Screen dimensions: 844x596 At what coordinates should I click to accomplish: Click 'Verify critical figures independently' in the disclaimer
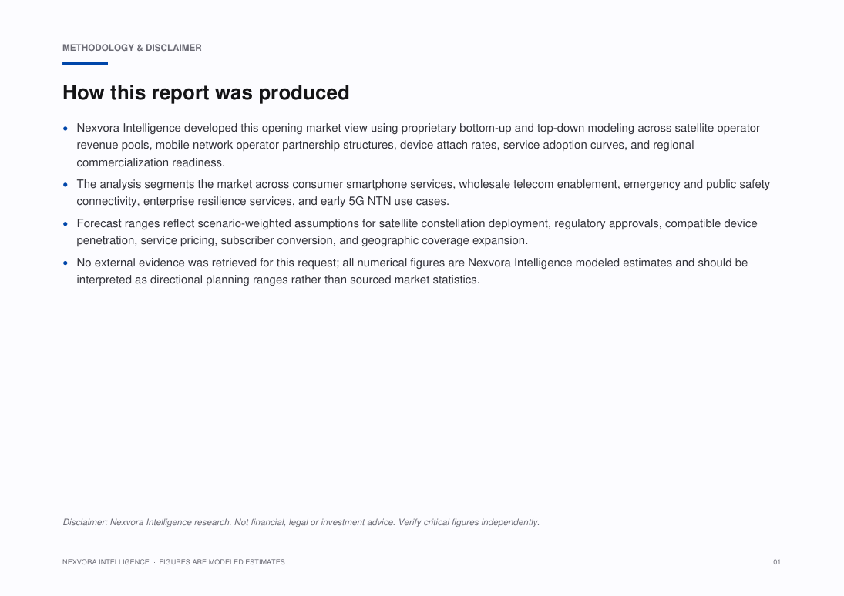[x=469, y=522]
